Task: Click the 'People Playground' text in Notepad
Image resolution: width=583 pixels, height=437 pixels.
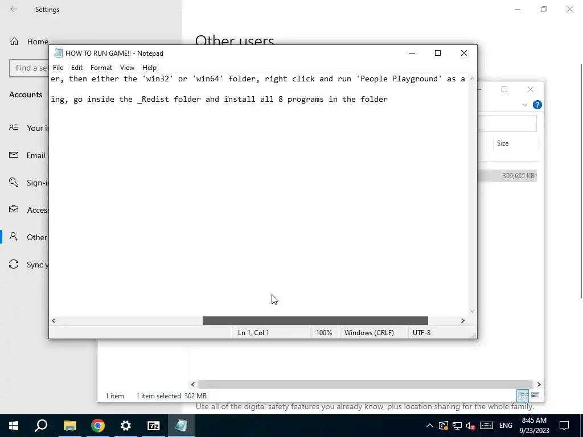Action: click(x=400, y=79)
